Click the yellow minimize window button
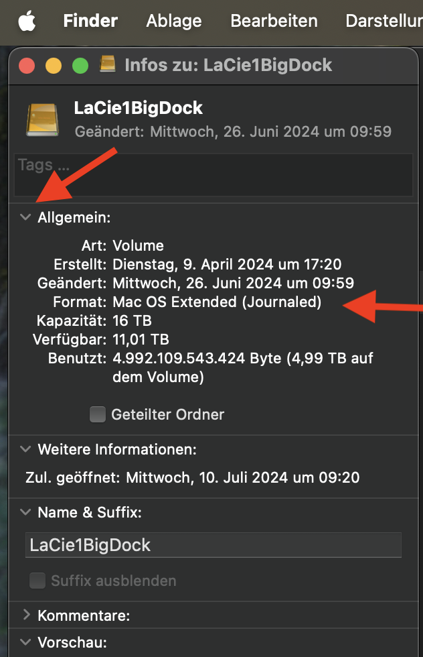 coord(53,66)
